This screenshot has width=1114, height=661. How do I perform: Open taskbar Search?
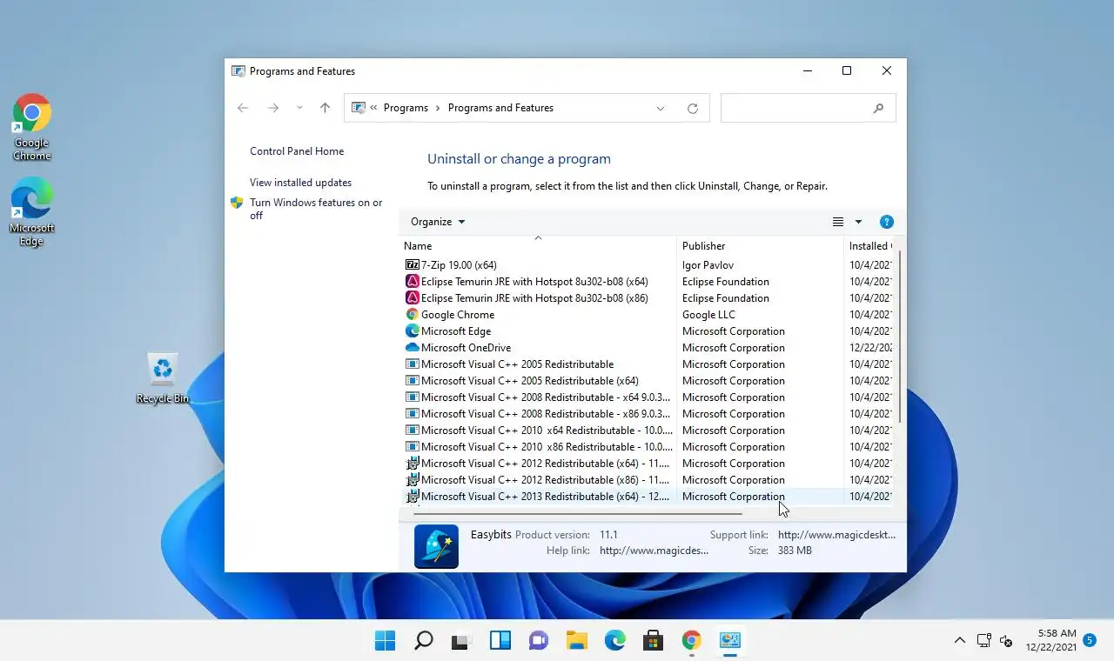pyautogui.click(x=423, y=641)
